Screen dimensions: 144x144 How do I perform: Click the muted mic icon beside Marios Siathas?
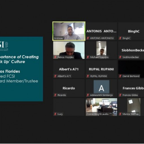120,114
